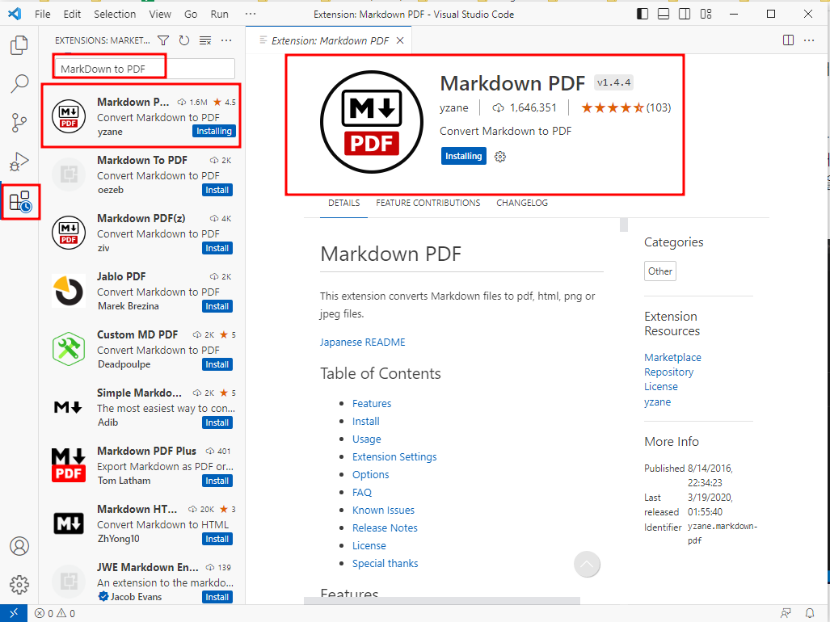Open notifications bell in status bar

click(810, 614)
